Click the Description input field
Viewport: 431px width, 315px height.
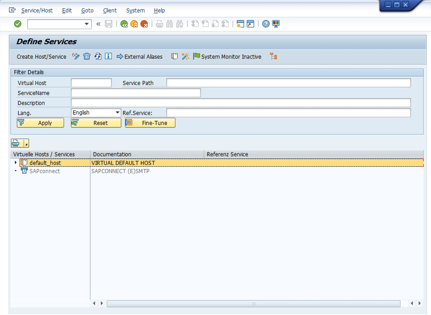click(x=241, y=103)
